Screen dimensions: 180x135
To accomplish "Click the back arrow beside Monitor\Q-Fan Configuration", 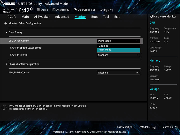I will 6,23.
